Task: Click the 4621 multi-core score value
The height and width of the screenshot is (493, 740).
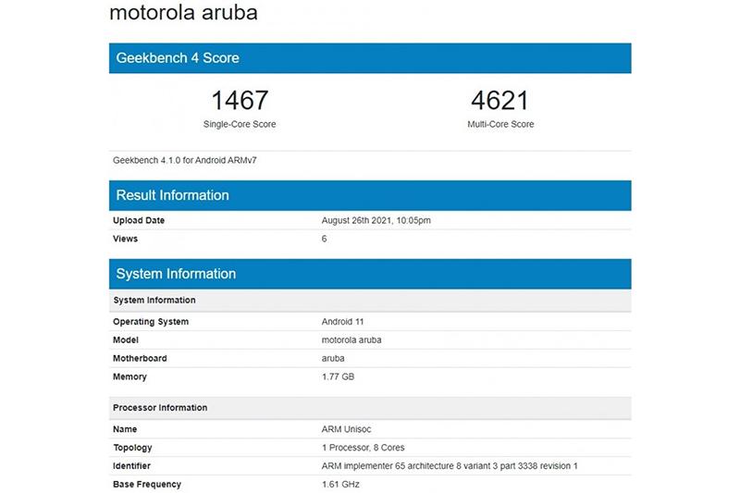Action: tap(500, 100)
